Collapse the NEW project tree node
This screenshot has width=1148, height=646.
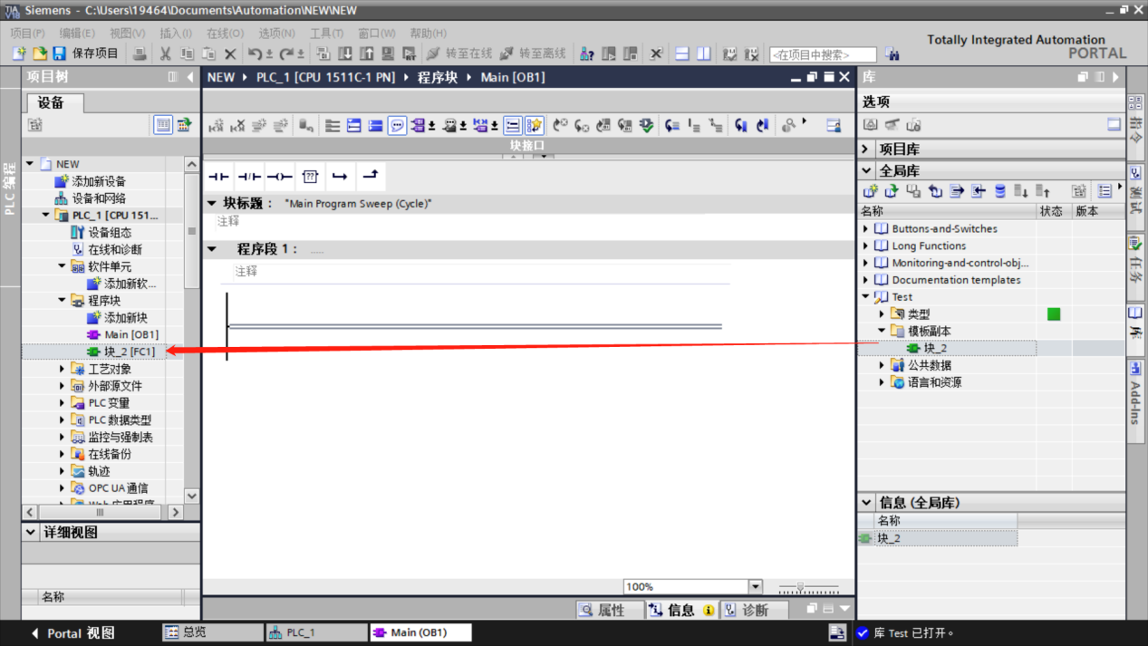click(x=30, y=164)
